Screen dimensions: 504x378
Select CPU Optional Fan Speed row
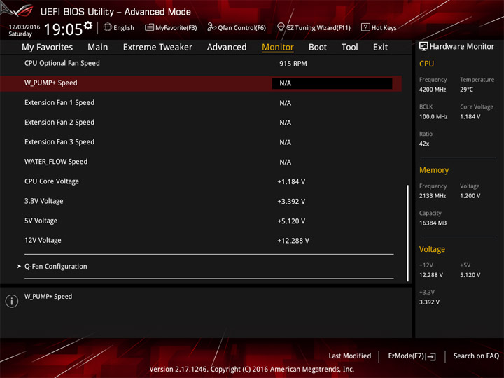(201, 63)
